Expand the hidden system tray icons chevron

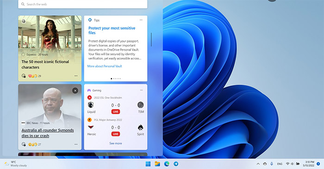pyautogui.click(x=258, y=164)
